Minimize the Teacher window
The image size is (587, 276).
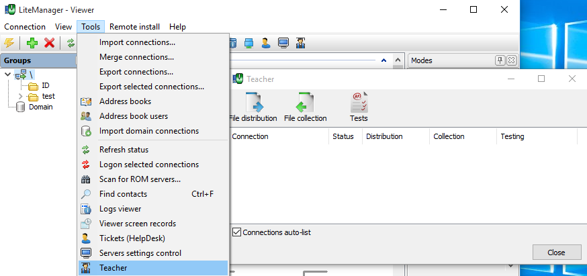coord(511,79)
